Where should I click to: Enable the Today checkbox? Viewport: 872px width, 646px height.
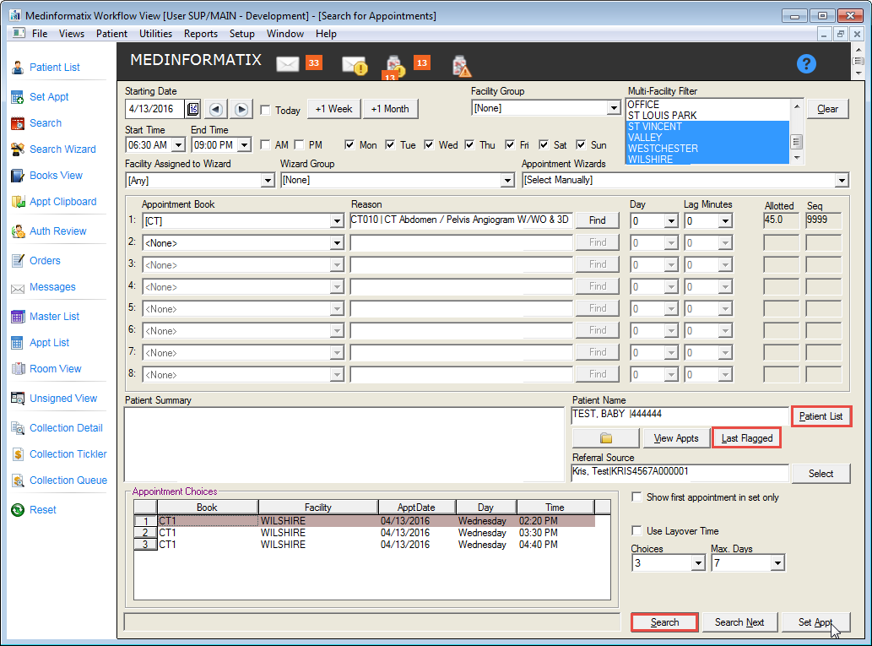click(x=266, y=110)
